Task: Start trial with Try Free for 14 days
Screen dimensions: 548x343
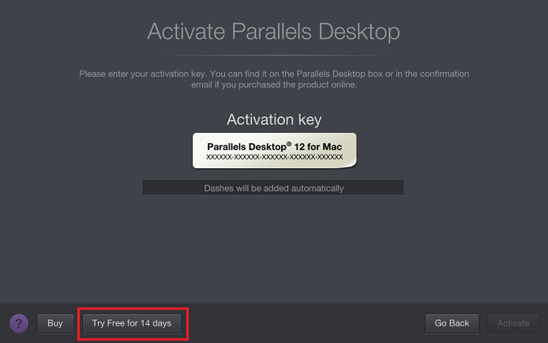Action: (132, 323)
